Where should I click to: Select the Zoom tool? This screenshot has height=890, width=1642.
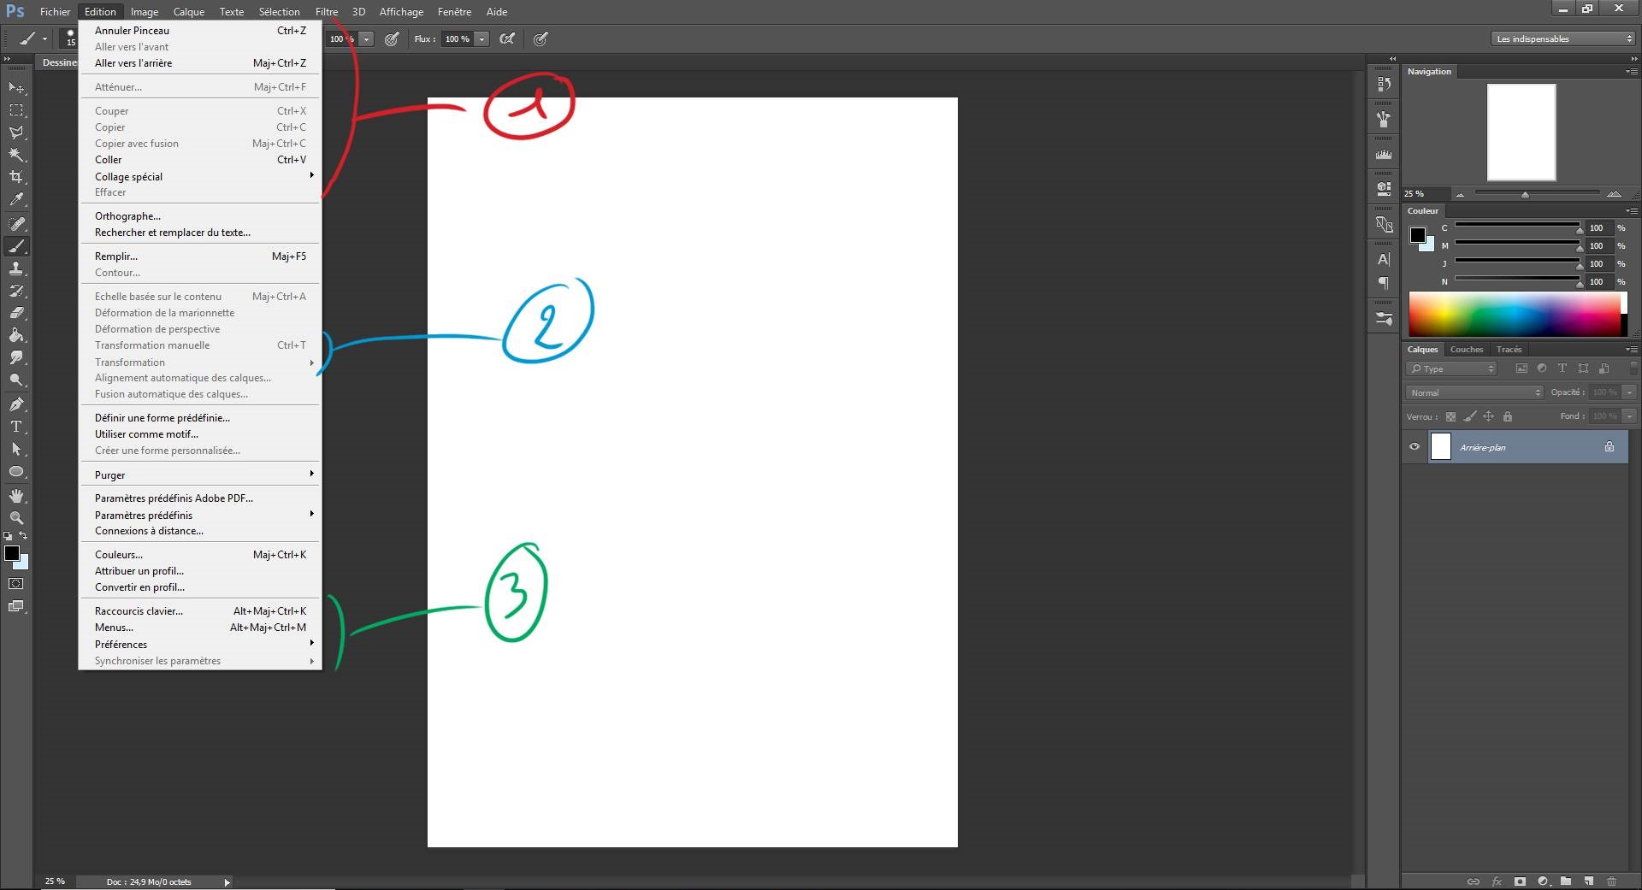tap(15, 516)
